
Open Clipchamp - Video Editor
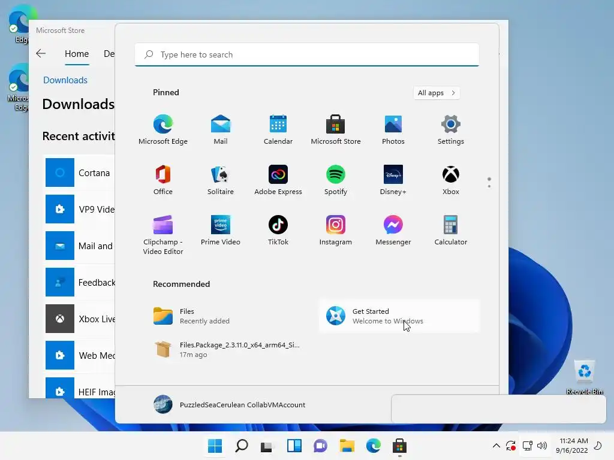(163, 235)
